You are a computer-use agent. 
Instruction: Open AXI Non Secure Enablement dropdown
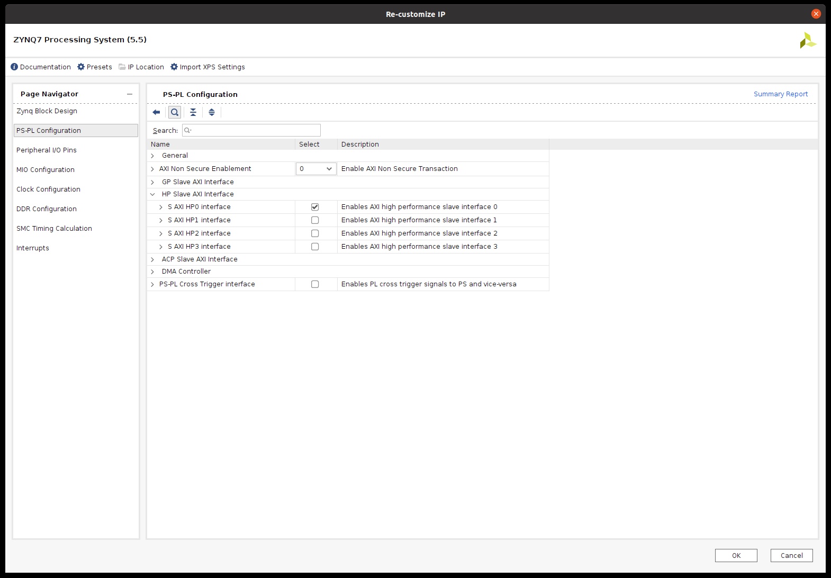tap(316, 169)
